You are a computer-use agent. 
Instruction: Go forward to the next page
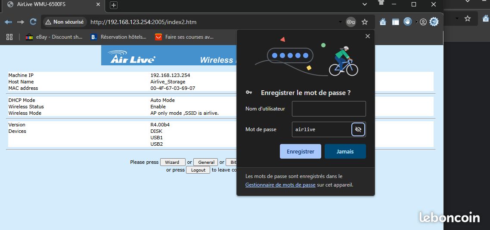point(21,22)
